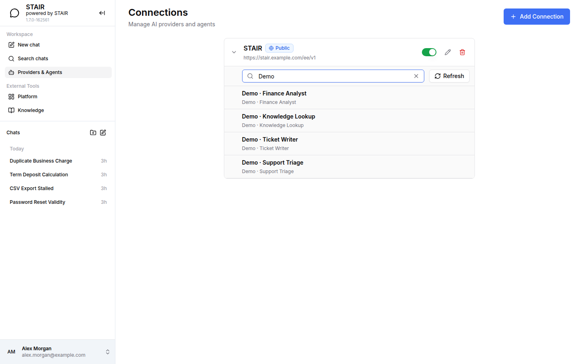Focus the agent search field containing Demo
The image size is (583, 364).
[x=333, y=76]
